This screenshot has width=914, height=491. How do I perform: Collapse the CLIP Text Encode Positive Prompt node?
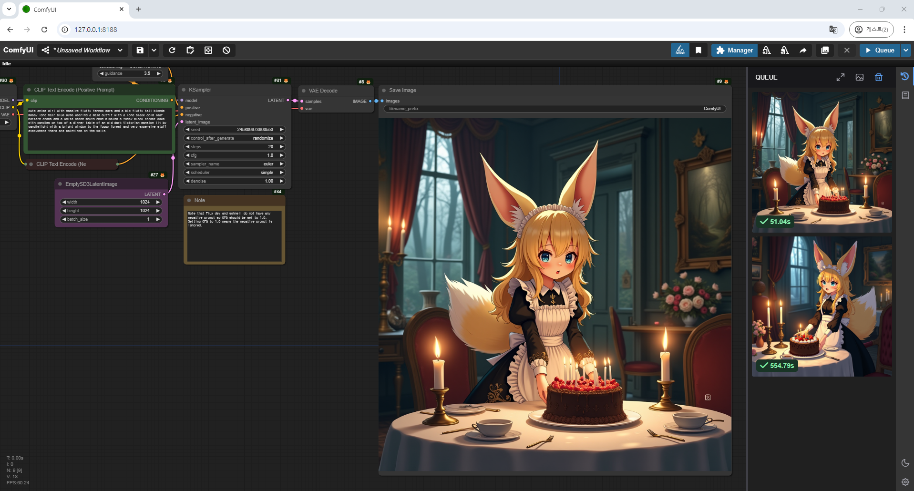tap(29, 90)
